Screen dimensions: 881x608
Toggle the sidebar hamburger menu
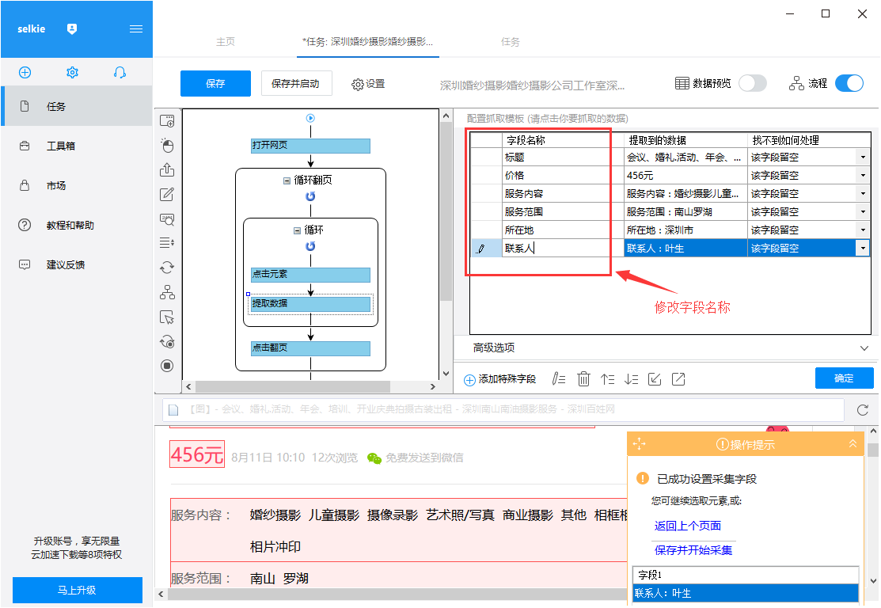(136, 29)
